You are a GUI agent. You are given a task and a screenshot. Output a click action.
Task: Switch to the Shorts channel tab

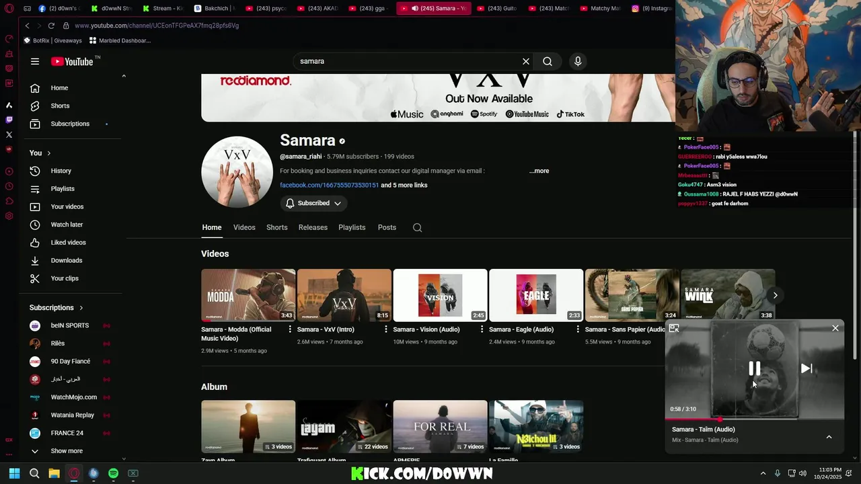tap(277, 227)
